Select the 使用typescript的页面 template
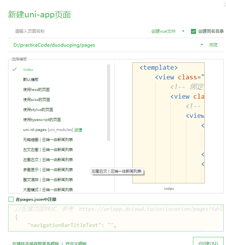Screen dimensions: 226x245 click(42, 120)
